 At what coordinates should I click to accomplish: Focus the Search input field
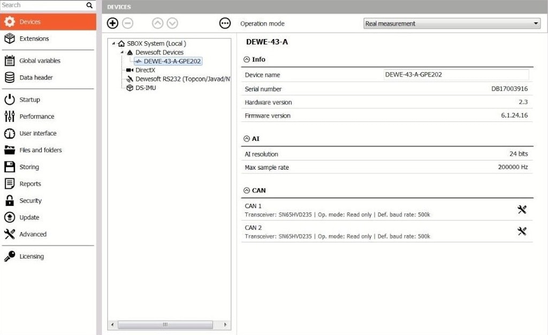pyautogui.click(x=43, y=5)
